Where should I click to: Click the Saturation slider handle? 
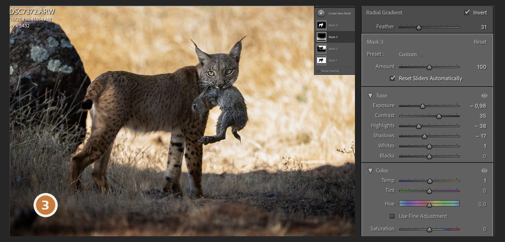(x=429, y=229)
